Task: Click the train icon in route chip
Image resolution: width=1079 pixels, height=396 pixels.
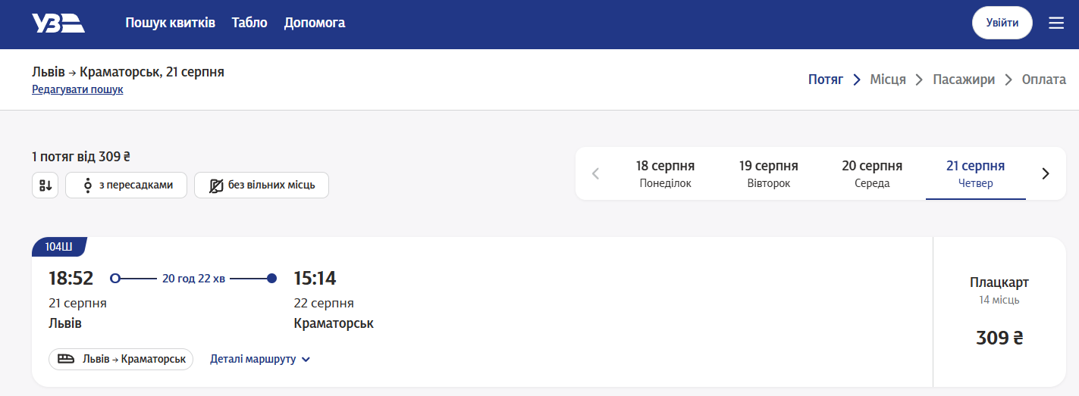Action: point(66,359)
